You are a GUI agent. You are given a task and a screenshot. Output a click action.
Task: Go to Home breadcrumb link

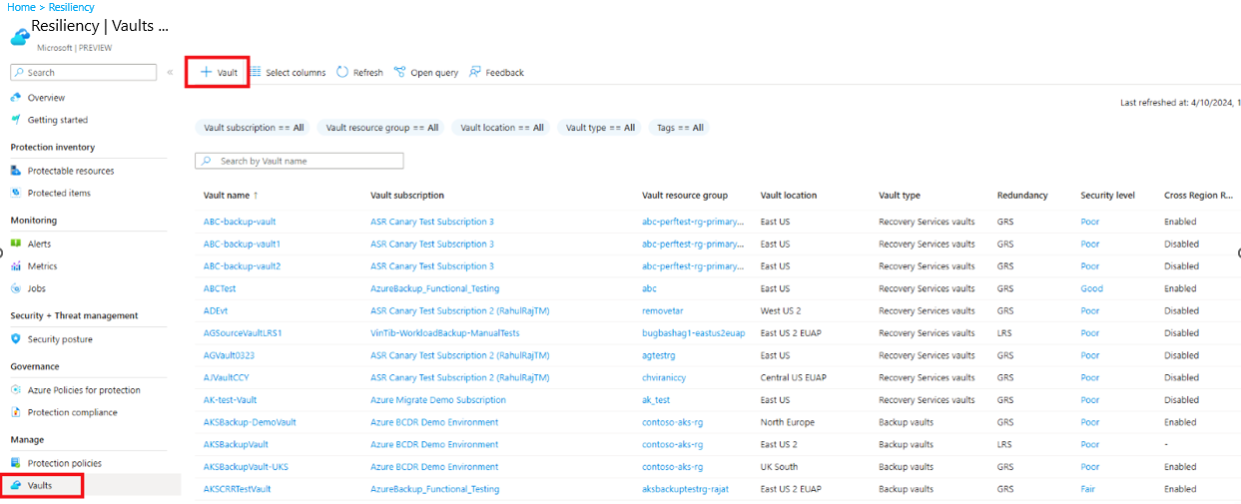(x=21, y=7)
